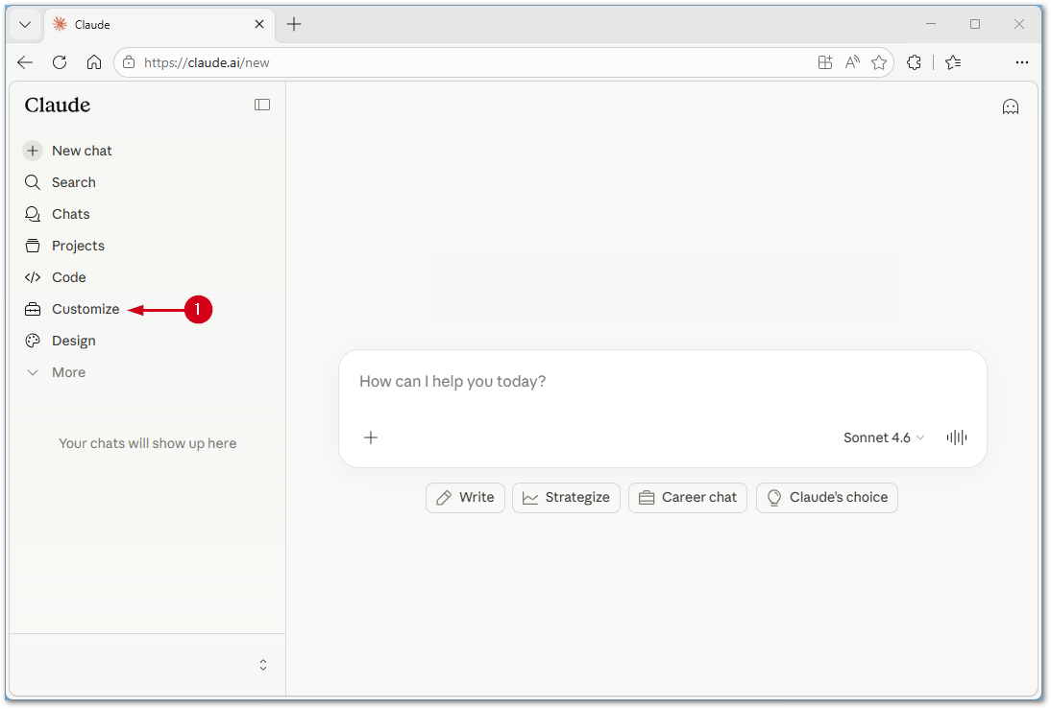The image size is (1051, 709).
Task: Click the Claude logo text in sidebar
Action: (58, 105)
